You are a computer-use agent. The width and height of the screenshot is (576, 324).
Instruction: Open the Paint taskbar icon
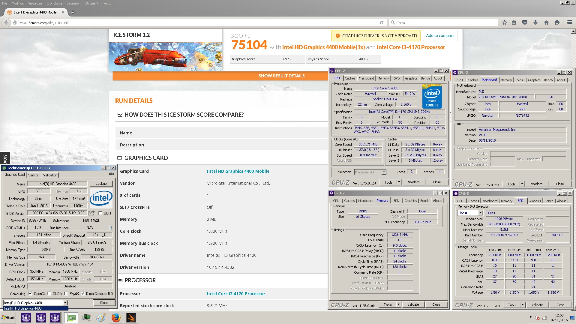pyautogui.click(x=101, y=318)
